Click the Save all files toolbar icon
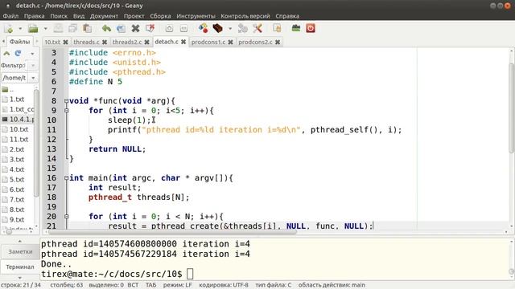 point(72,29)
